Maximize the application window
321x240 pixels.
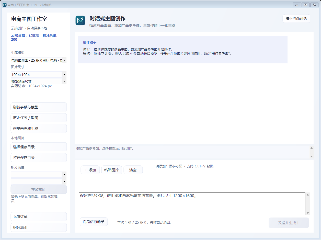[x=305, y=5]
